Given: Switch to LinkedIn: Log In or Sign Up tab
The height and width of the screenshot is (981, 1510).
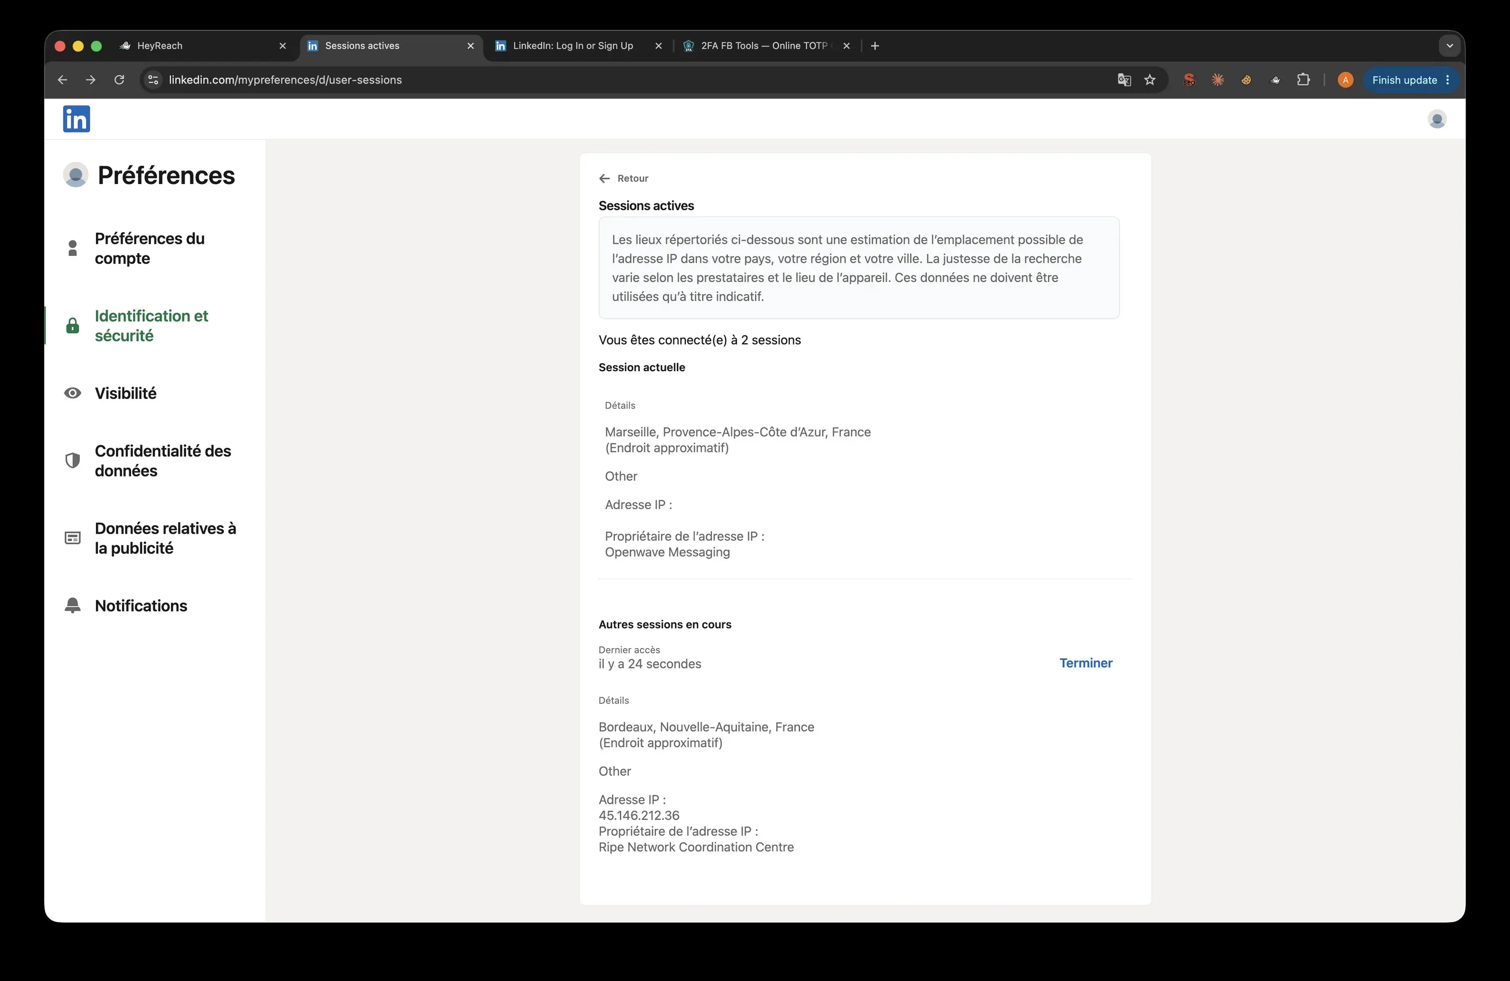Looking at the screenshot, I should click(579, 46).
